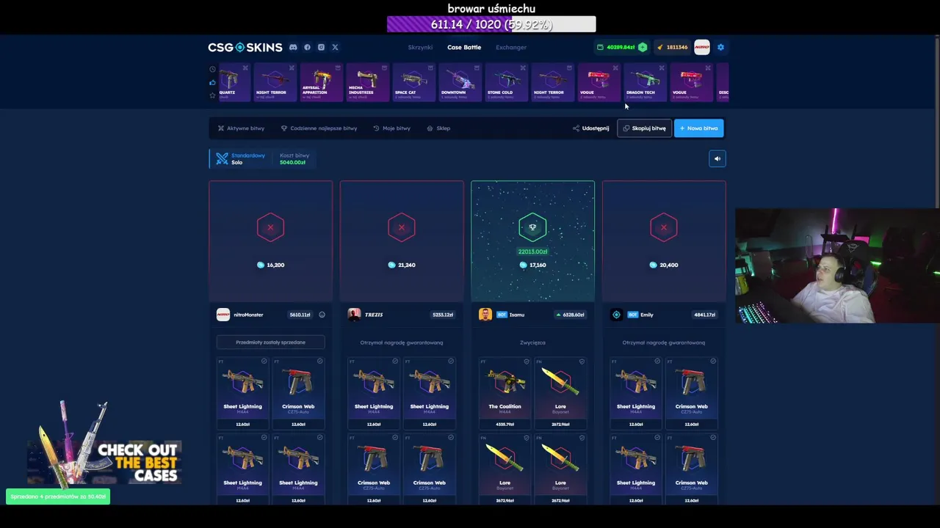Image resolution: width=940 pixels, height=528 pixels.
Task: Click Emily's red X hexagon
Action: click(x=663, y=227)
